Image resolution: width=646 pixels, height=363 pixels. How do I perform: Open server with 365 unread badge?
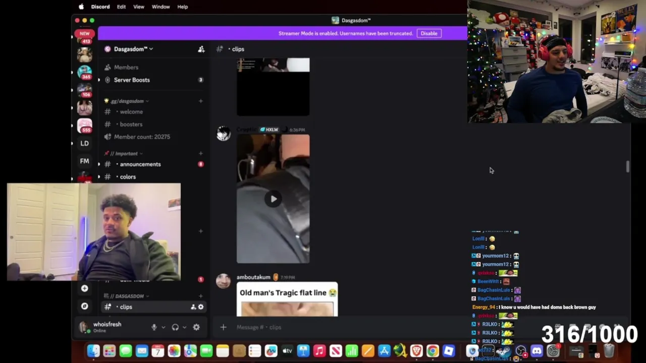click(x=84, y=72)
